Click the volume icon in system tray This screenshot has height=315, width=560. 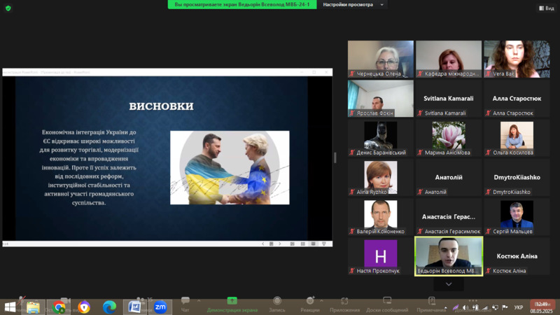[465, 307]
